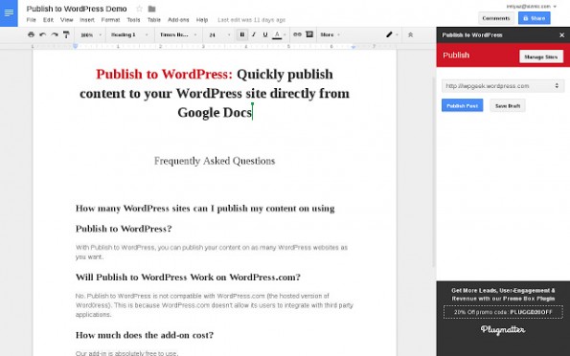Insert a link with the link icon
This screenshot has height=356, width=570.
coord(297,34)
